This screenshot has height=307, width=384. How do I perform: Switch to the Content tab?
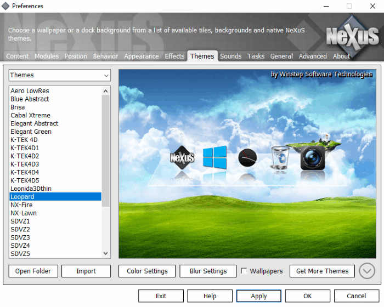pyautogui.click(x=18, y=56)
